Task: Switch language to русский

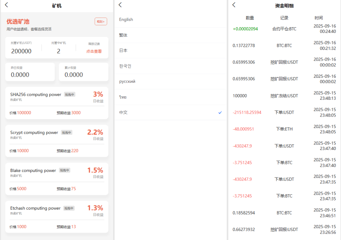Action: (x=127, y=81)
